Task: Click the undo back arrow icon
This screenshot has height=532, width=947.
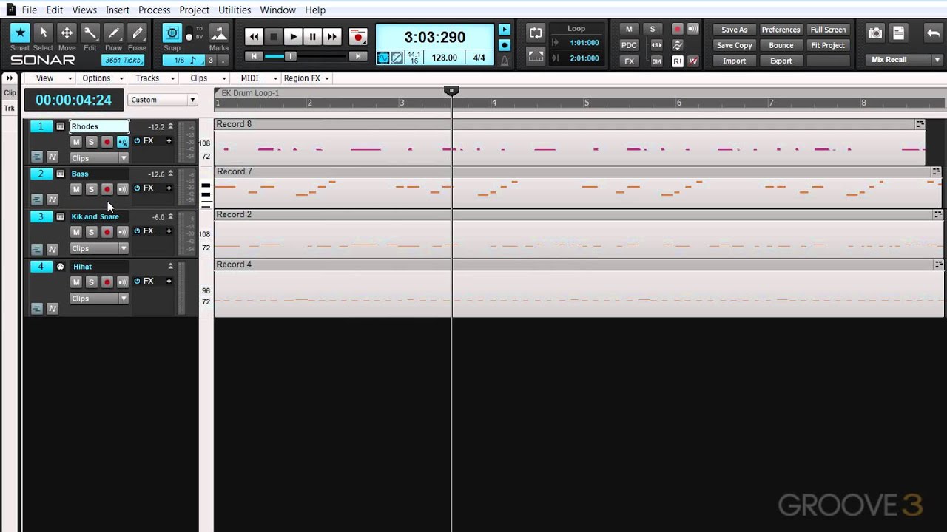Action: [933, 33]
